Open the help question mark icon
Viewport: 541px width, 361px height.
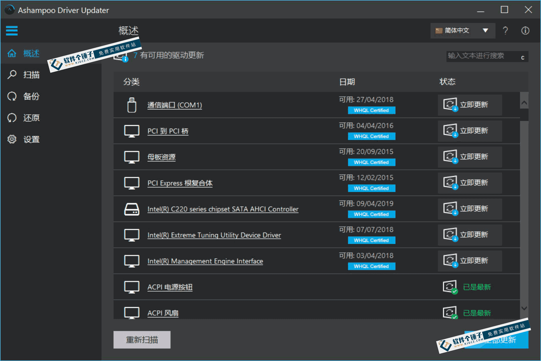click(505, 31)
